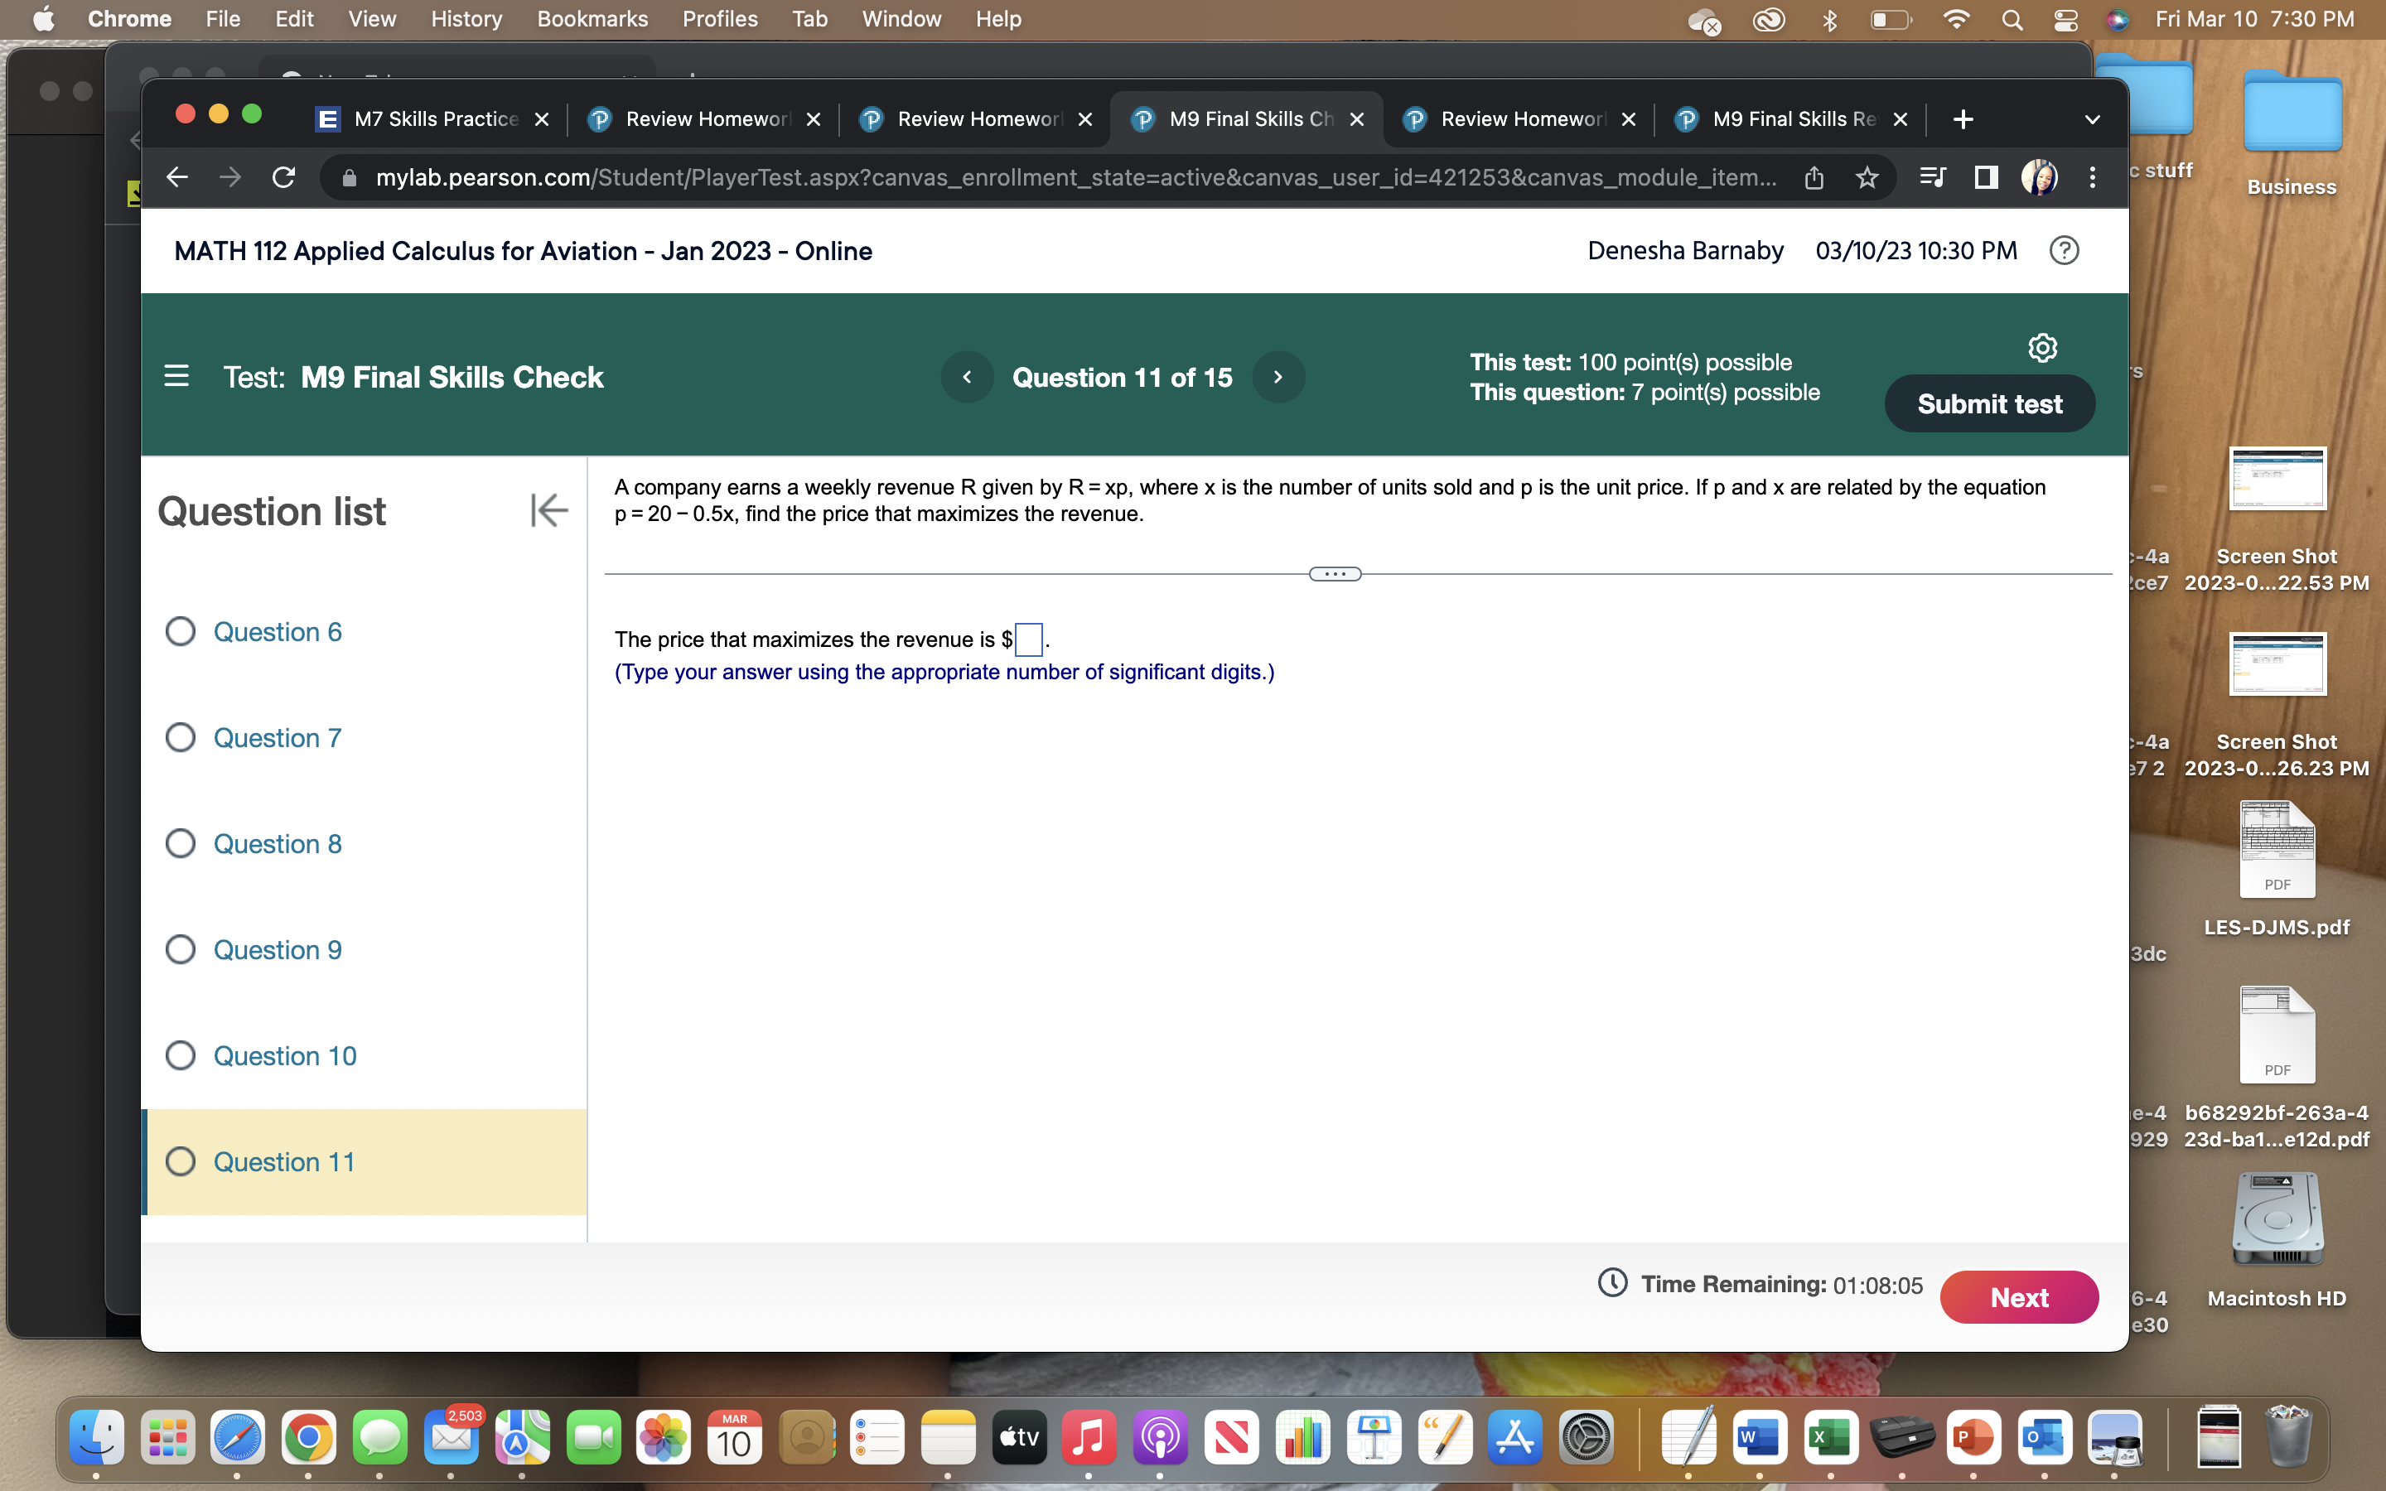The image size is (2386, 1491).
Task: Expand the ellipsis divider under the question
Action: (x=1334, y=573)
